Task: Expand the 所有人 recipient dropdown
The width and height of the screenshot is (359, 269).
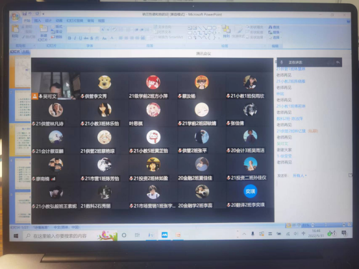Action: [x=300, y=176]
